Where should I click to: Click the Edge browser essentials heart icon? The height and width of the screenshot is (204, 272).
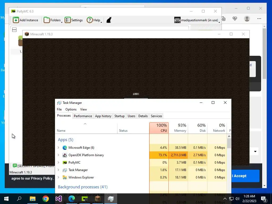tap(235, 19)
